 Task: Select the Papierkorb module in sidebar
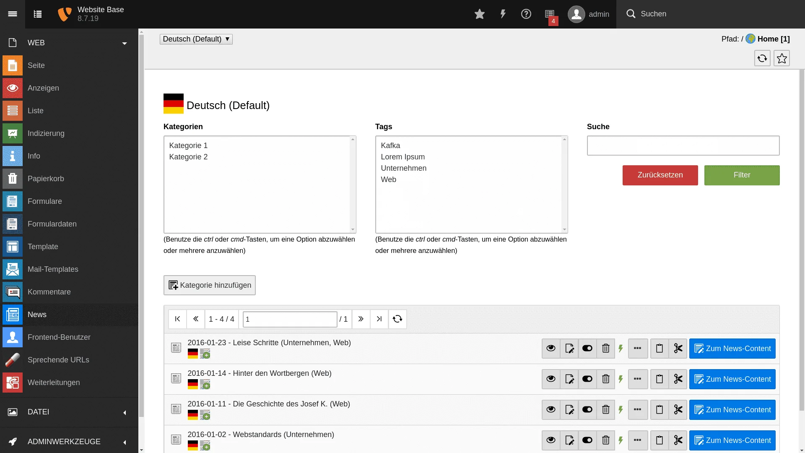pyautogui.click(x=46, y=178)
